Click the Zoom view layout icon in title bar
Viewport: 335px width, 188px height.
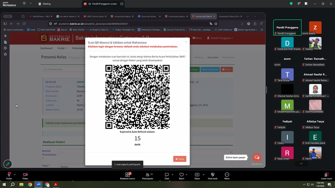coord(306,4)
